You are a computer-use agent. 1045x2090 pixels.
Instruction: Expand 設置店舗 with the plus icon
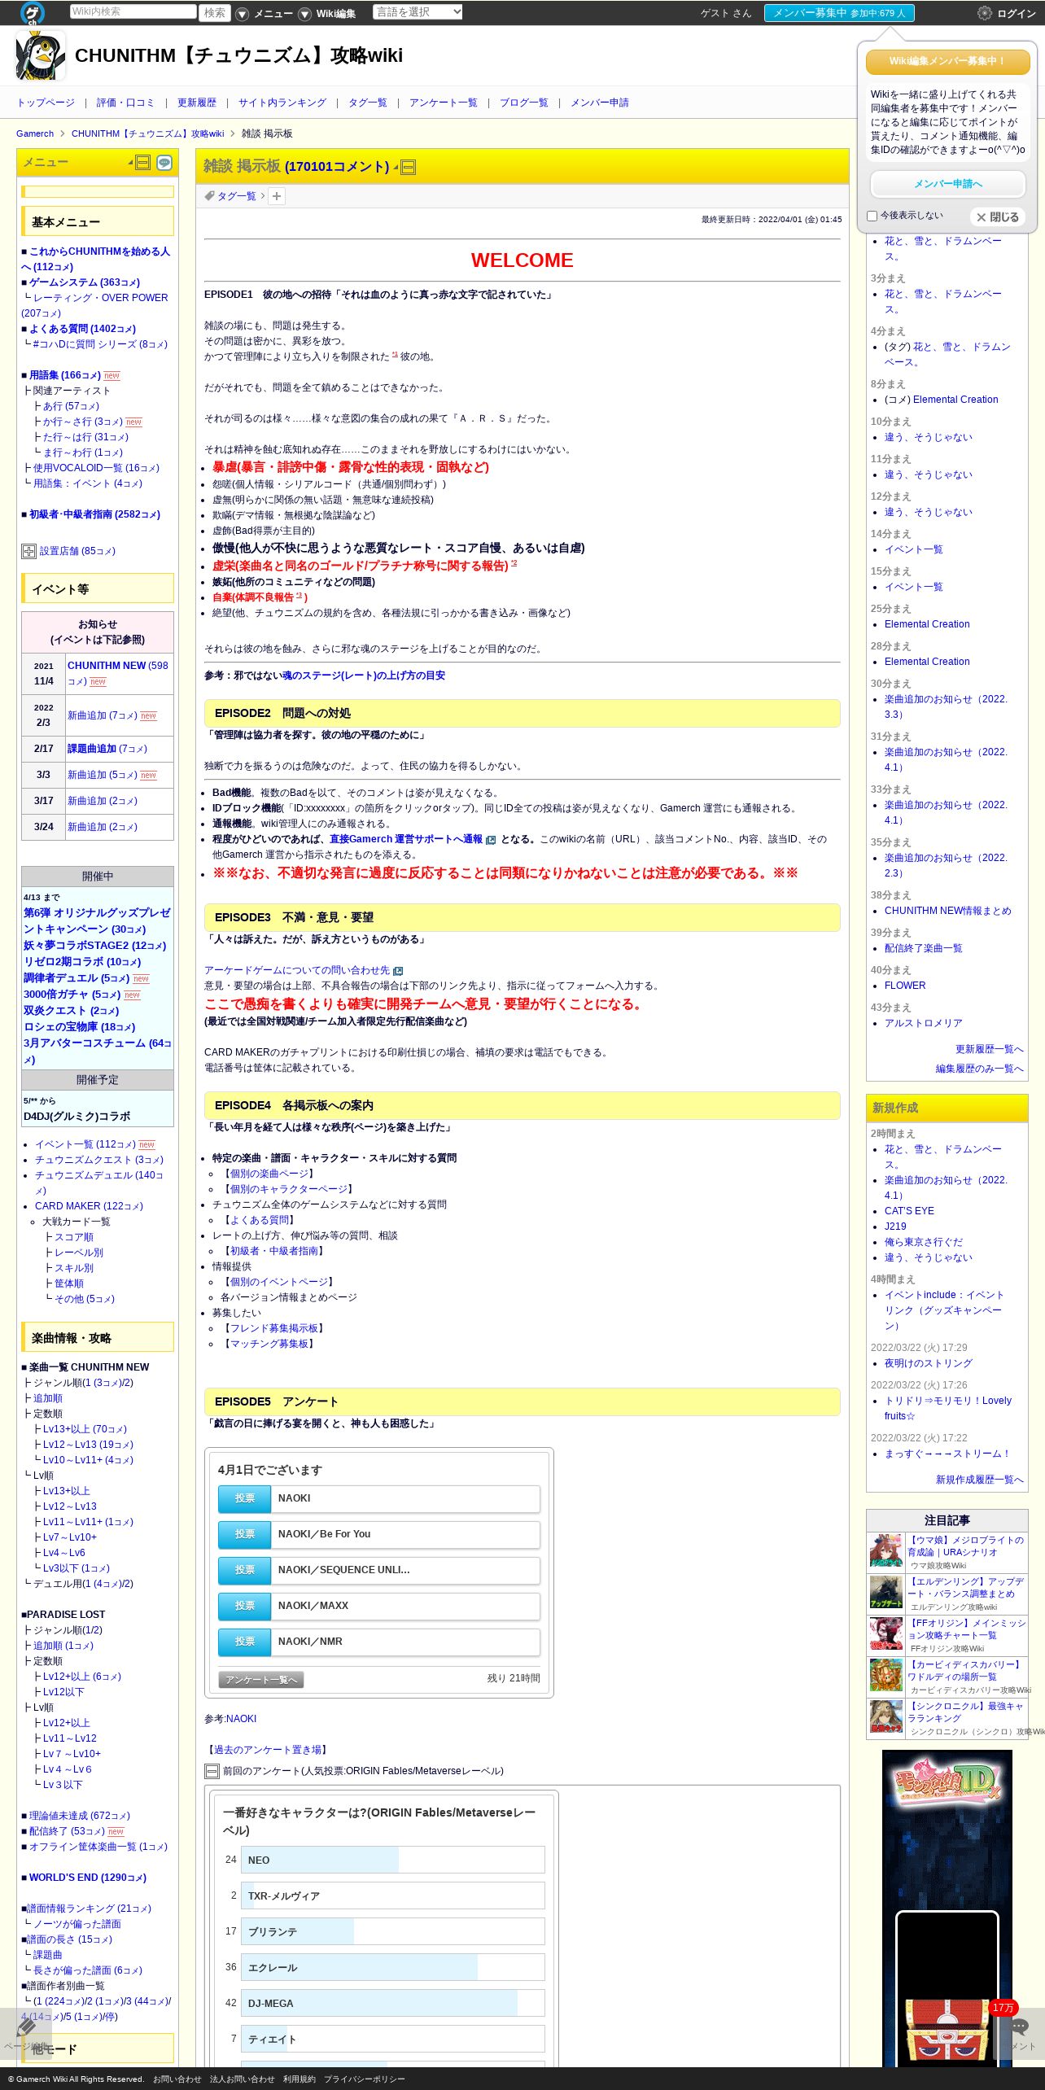[x=28, y=551]
